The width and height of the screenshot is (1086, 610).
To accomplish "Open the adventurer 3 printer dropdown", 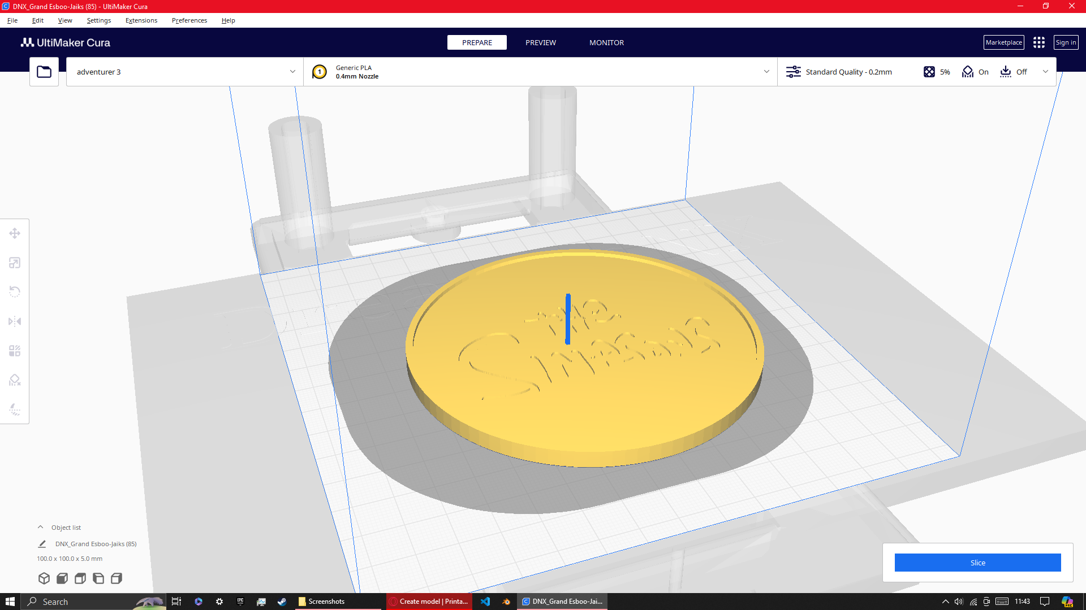I will coord(184,72).
